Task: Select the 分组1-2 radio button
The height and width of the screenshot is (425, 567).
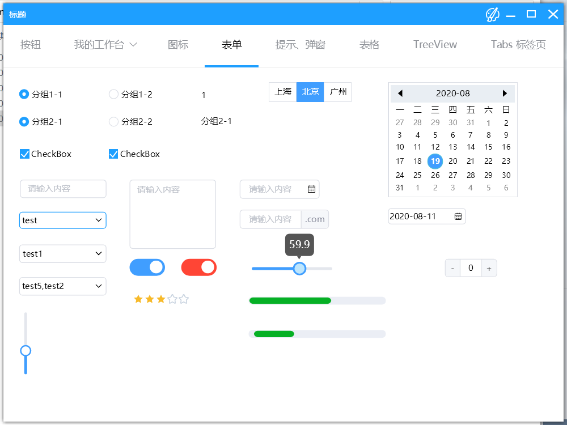Action: [113, 94]
